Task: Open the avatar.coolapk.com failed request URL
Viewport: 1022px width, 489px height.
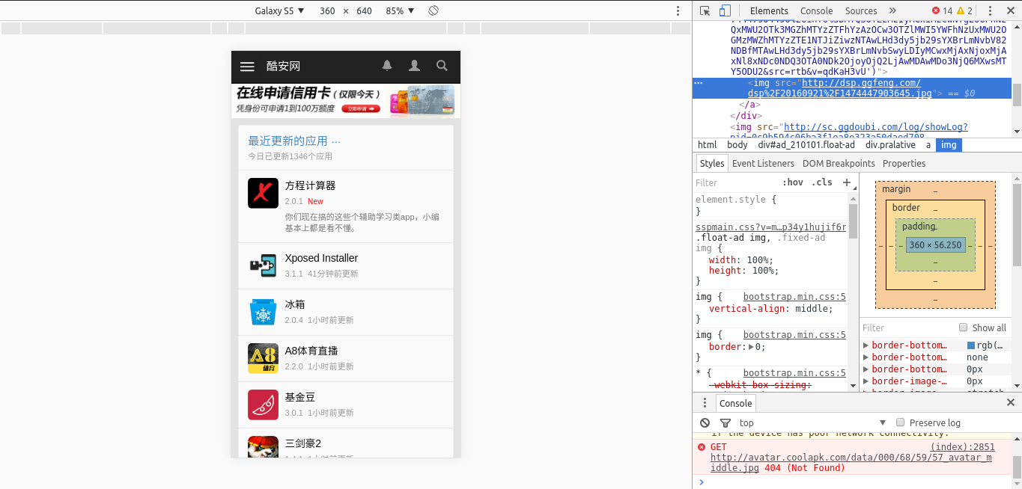Action: [851, 458]
